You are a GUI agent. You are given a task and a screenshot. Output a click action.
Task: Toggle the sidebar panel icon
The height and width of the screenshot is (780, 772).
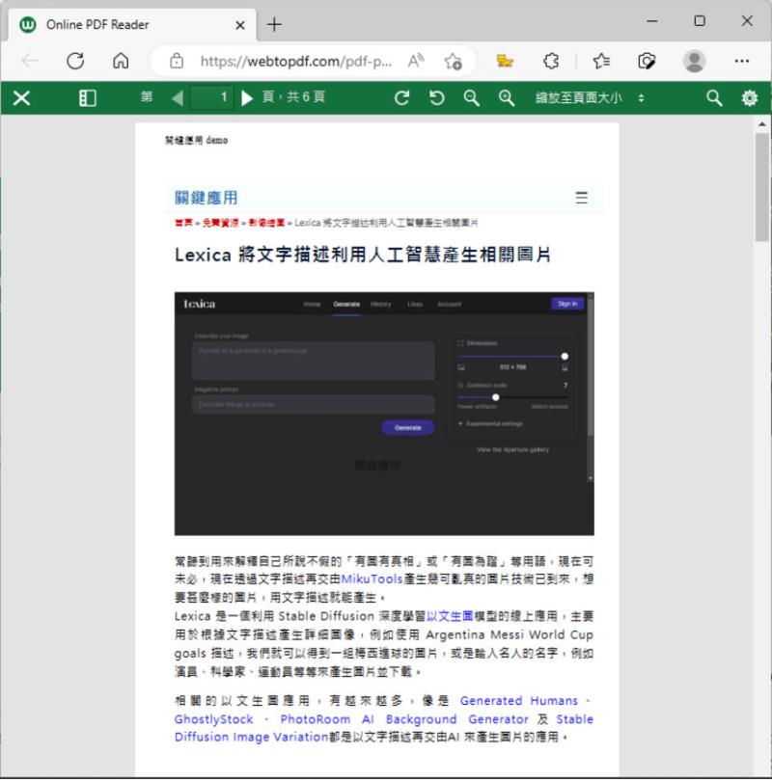point(88,97)
